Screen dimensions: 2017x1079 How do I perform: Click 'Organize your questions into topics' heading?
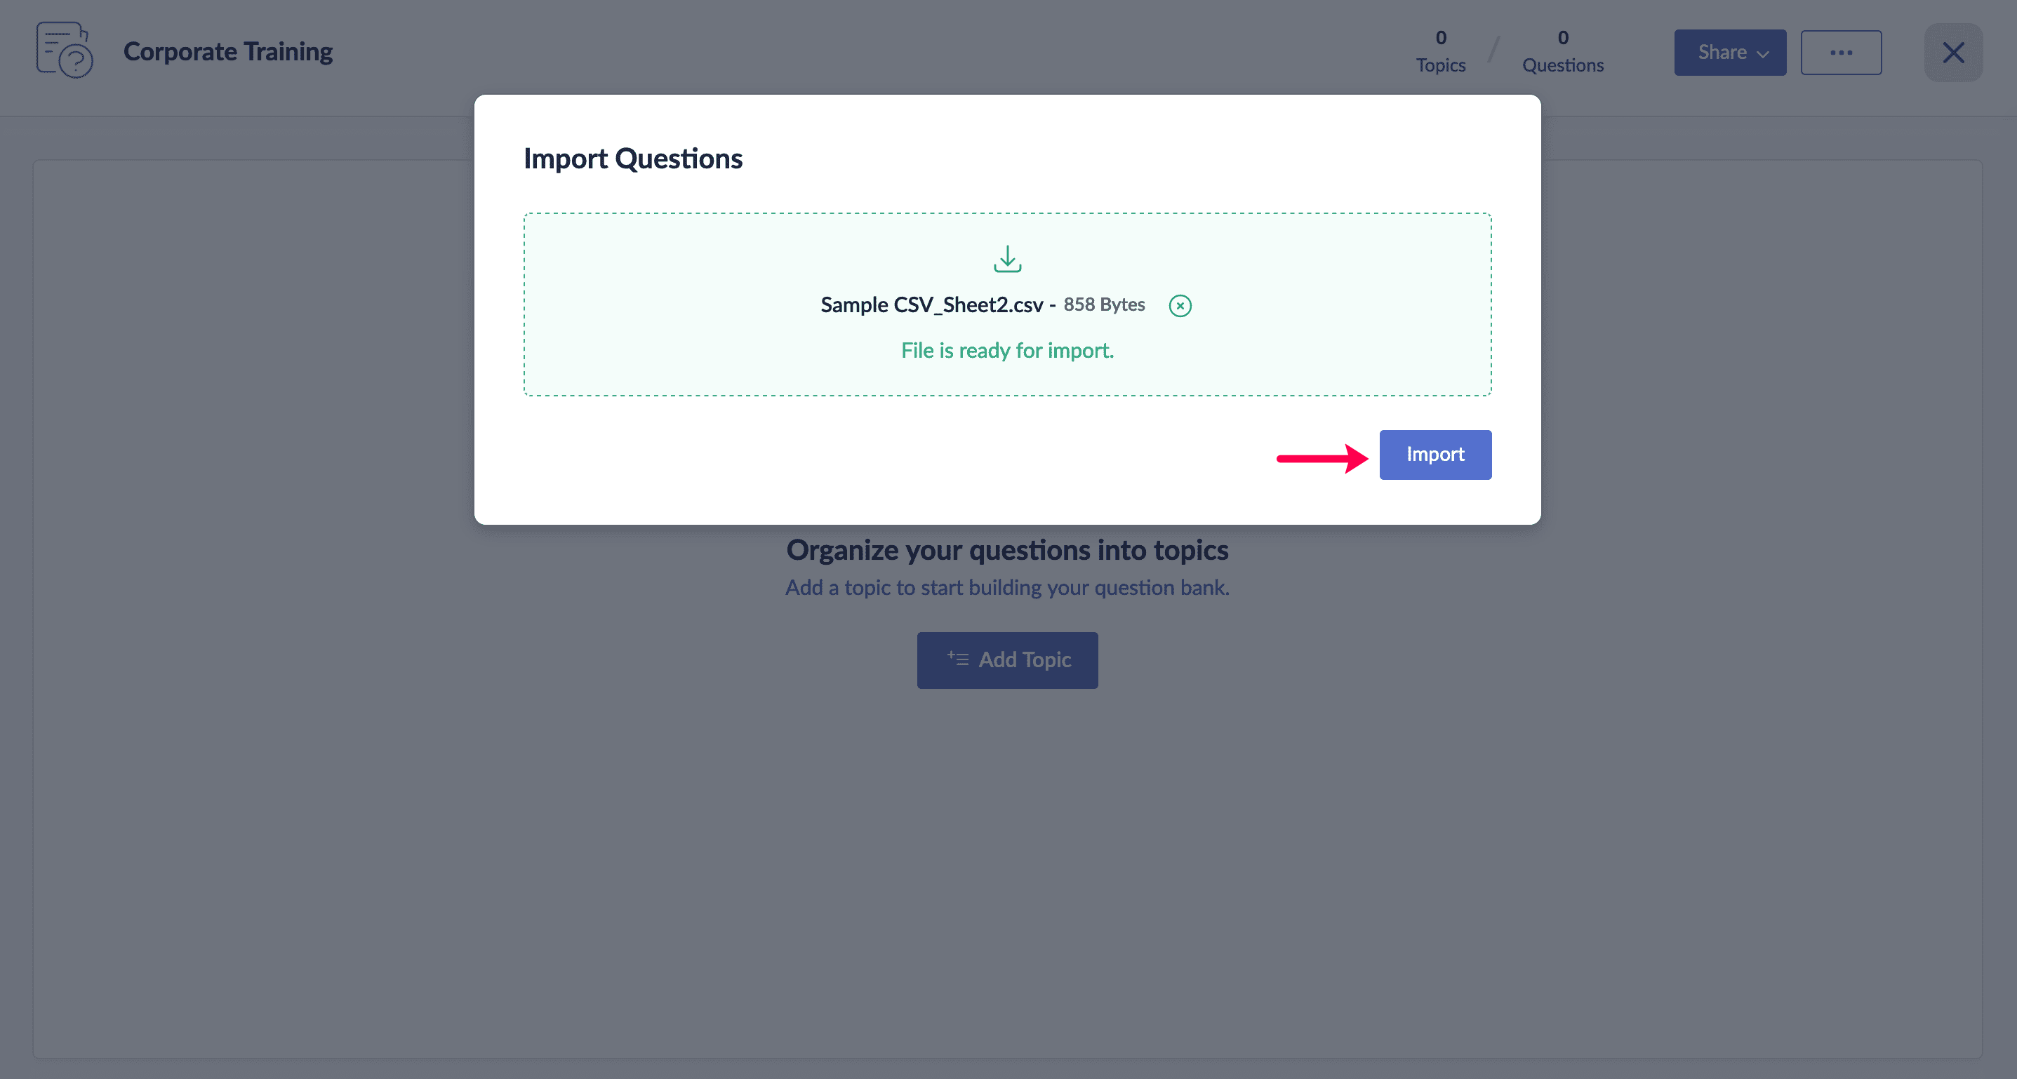pyautogui.click(x=1007, y=550)
